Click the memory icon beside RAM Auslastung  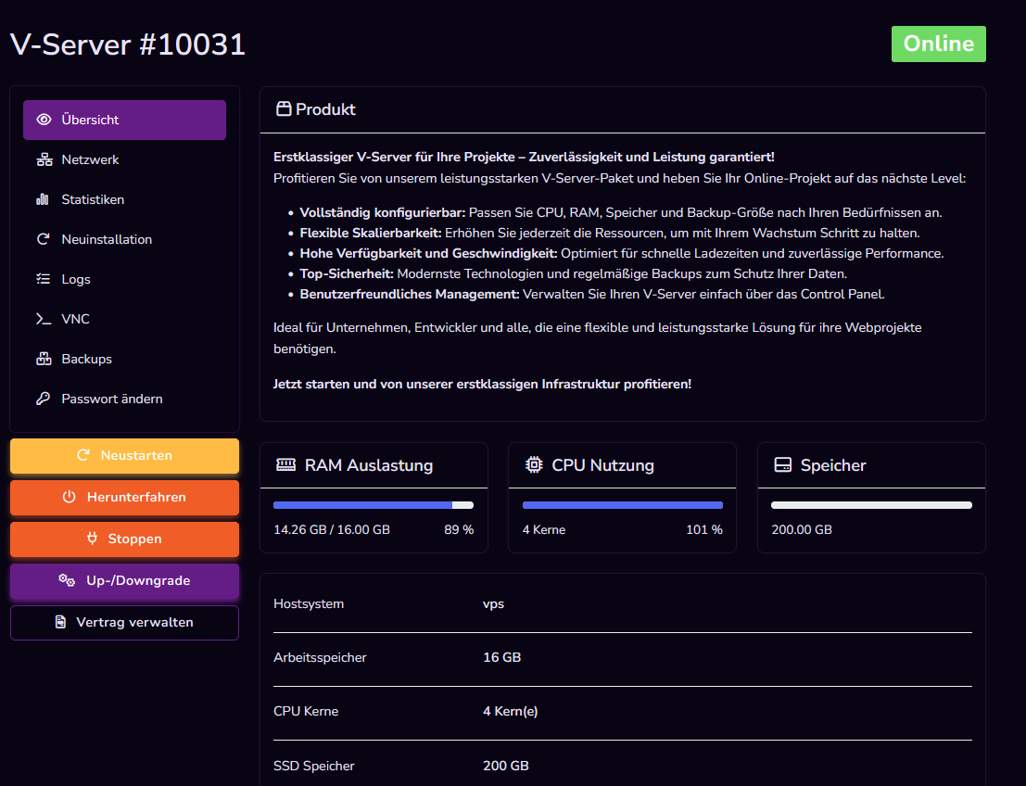coord(285,464)
